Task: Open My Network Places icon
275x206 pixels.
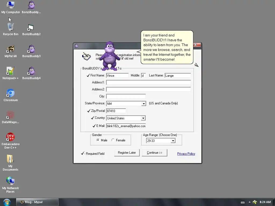Action: (x=10, y=185)
